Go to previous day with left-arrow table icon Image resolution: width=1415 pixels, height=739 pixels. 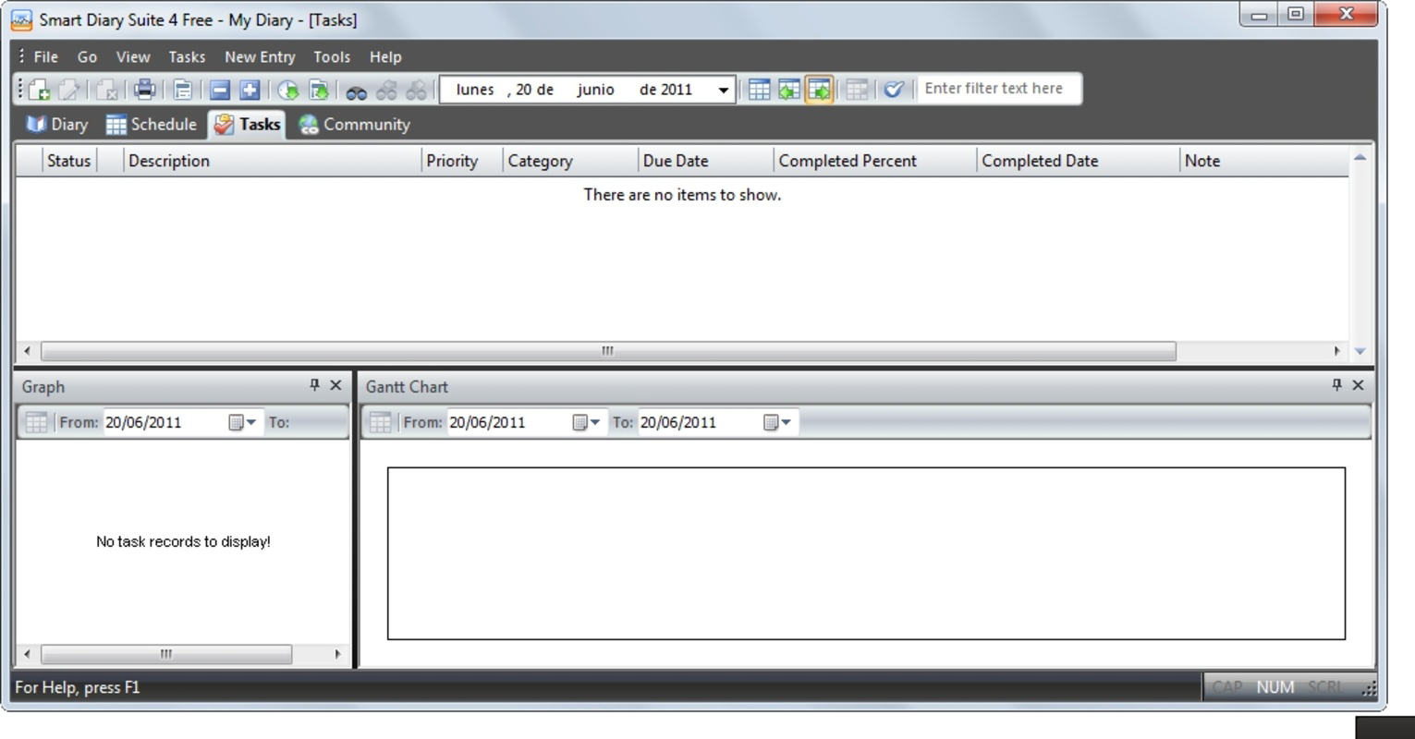coord(790,89)
